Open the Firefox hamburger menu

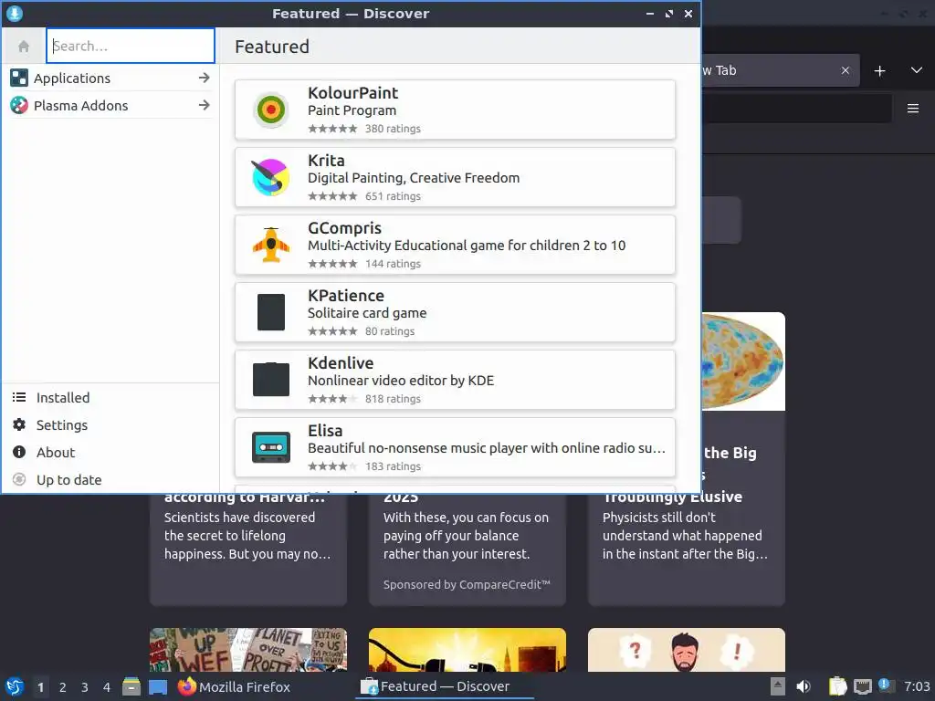click(913, 109)
